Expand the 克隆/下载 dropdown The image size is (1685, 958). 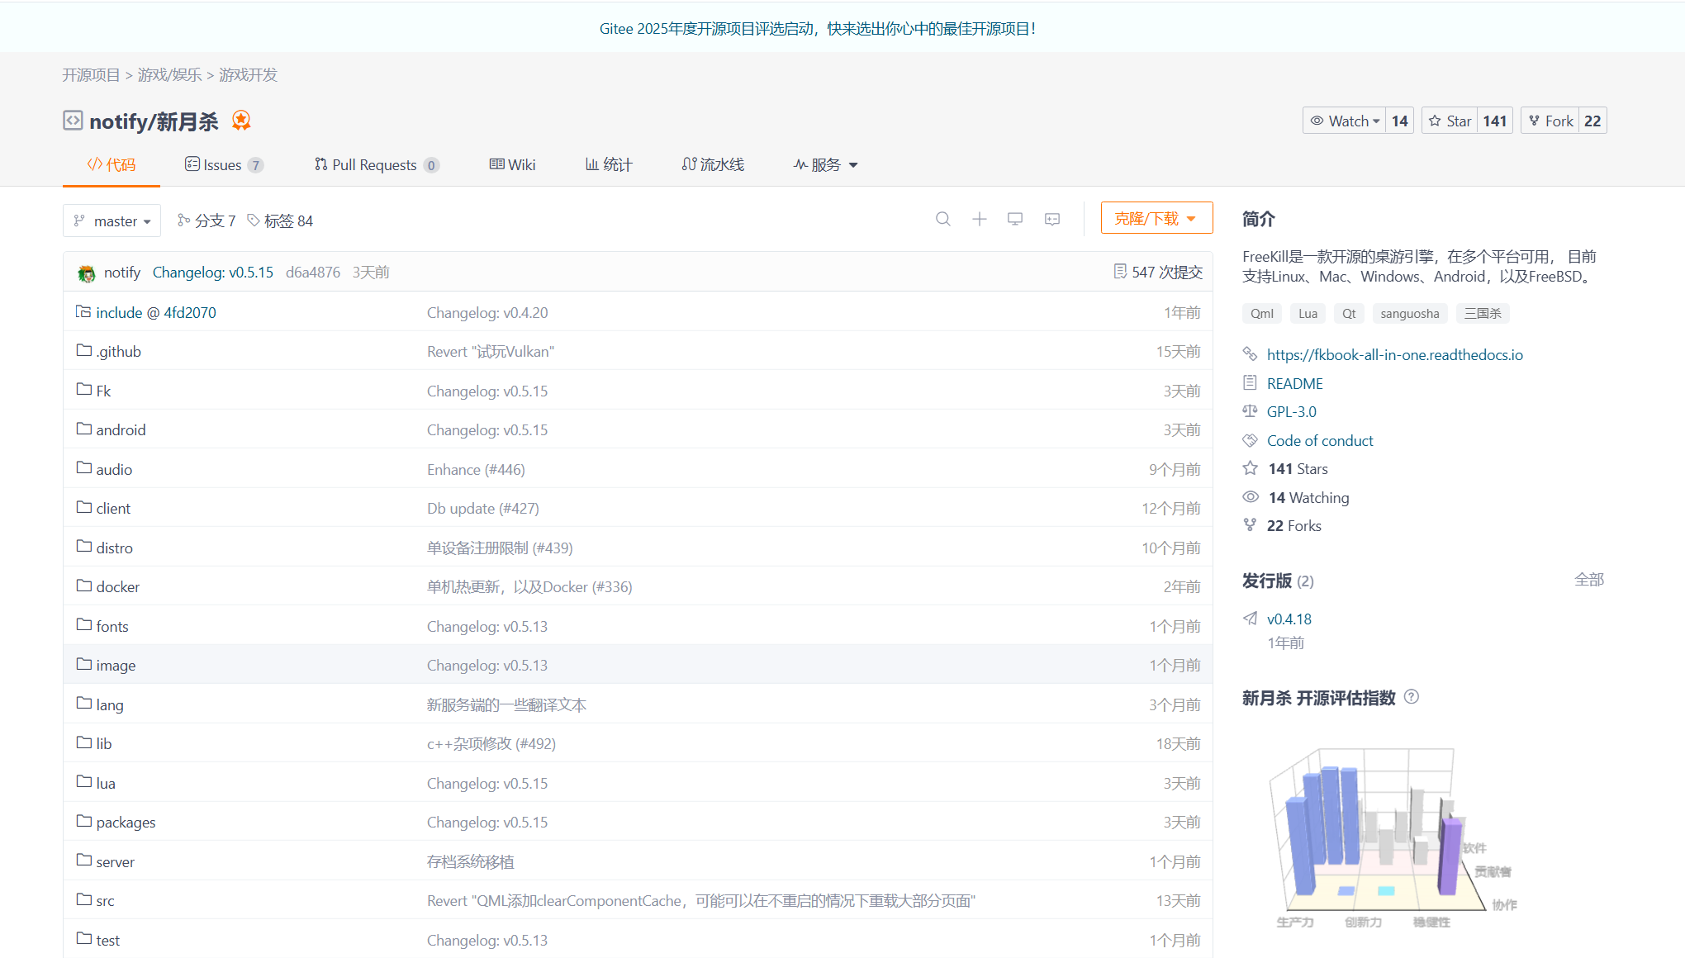click(x=1156, y=217)
